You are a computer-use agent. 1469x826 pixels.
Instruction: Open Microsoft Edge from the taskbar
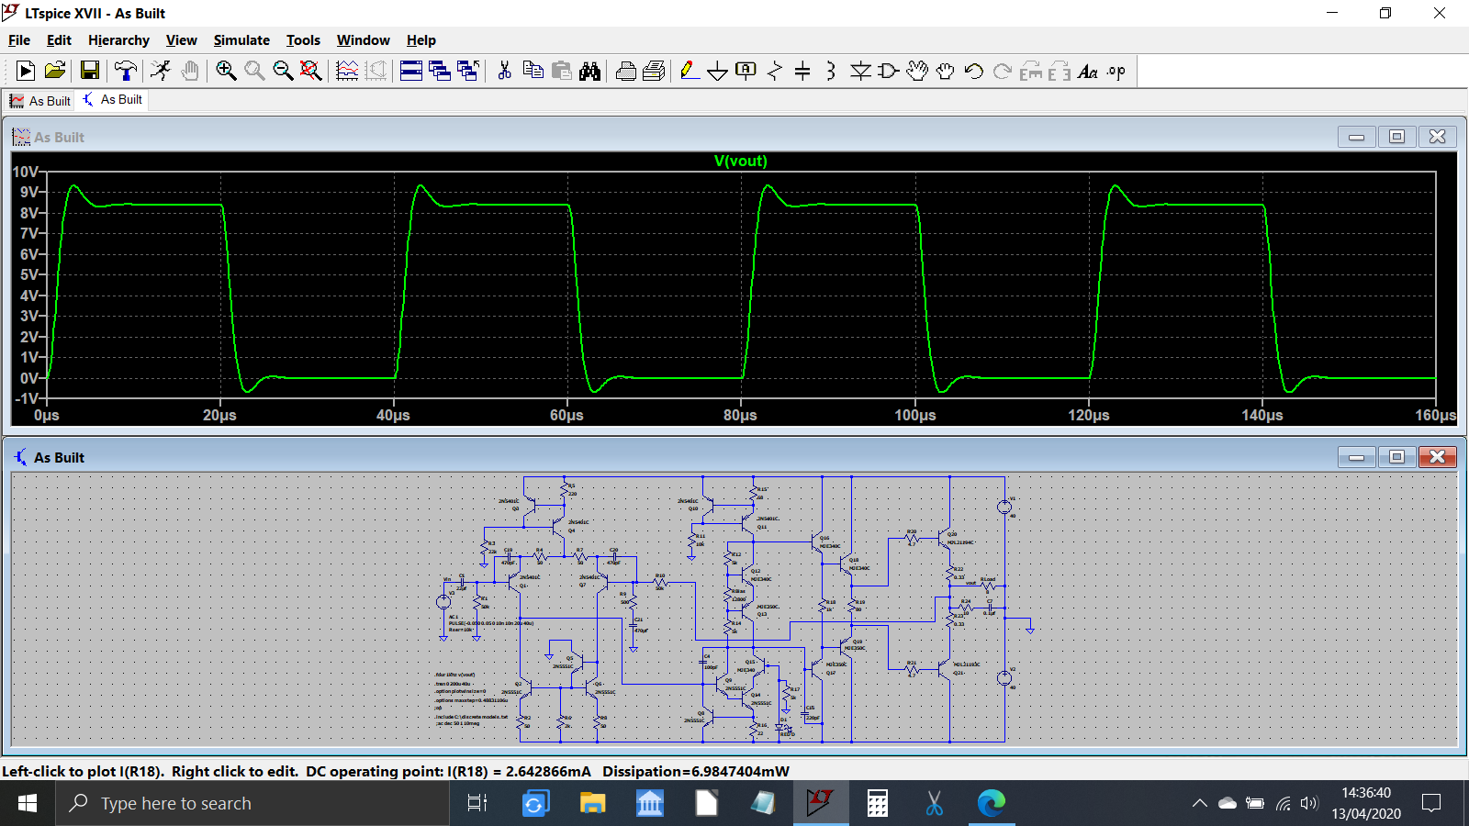pos(992,803)
